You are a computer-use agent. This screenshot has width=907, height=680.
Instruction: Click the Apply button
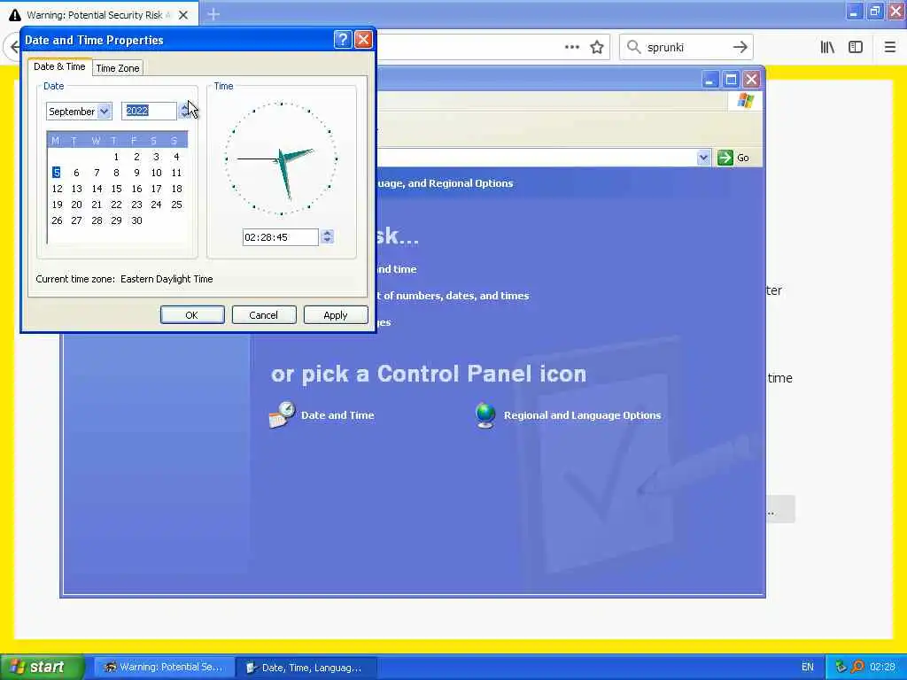336,315
